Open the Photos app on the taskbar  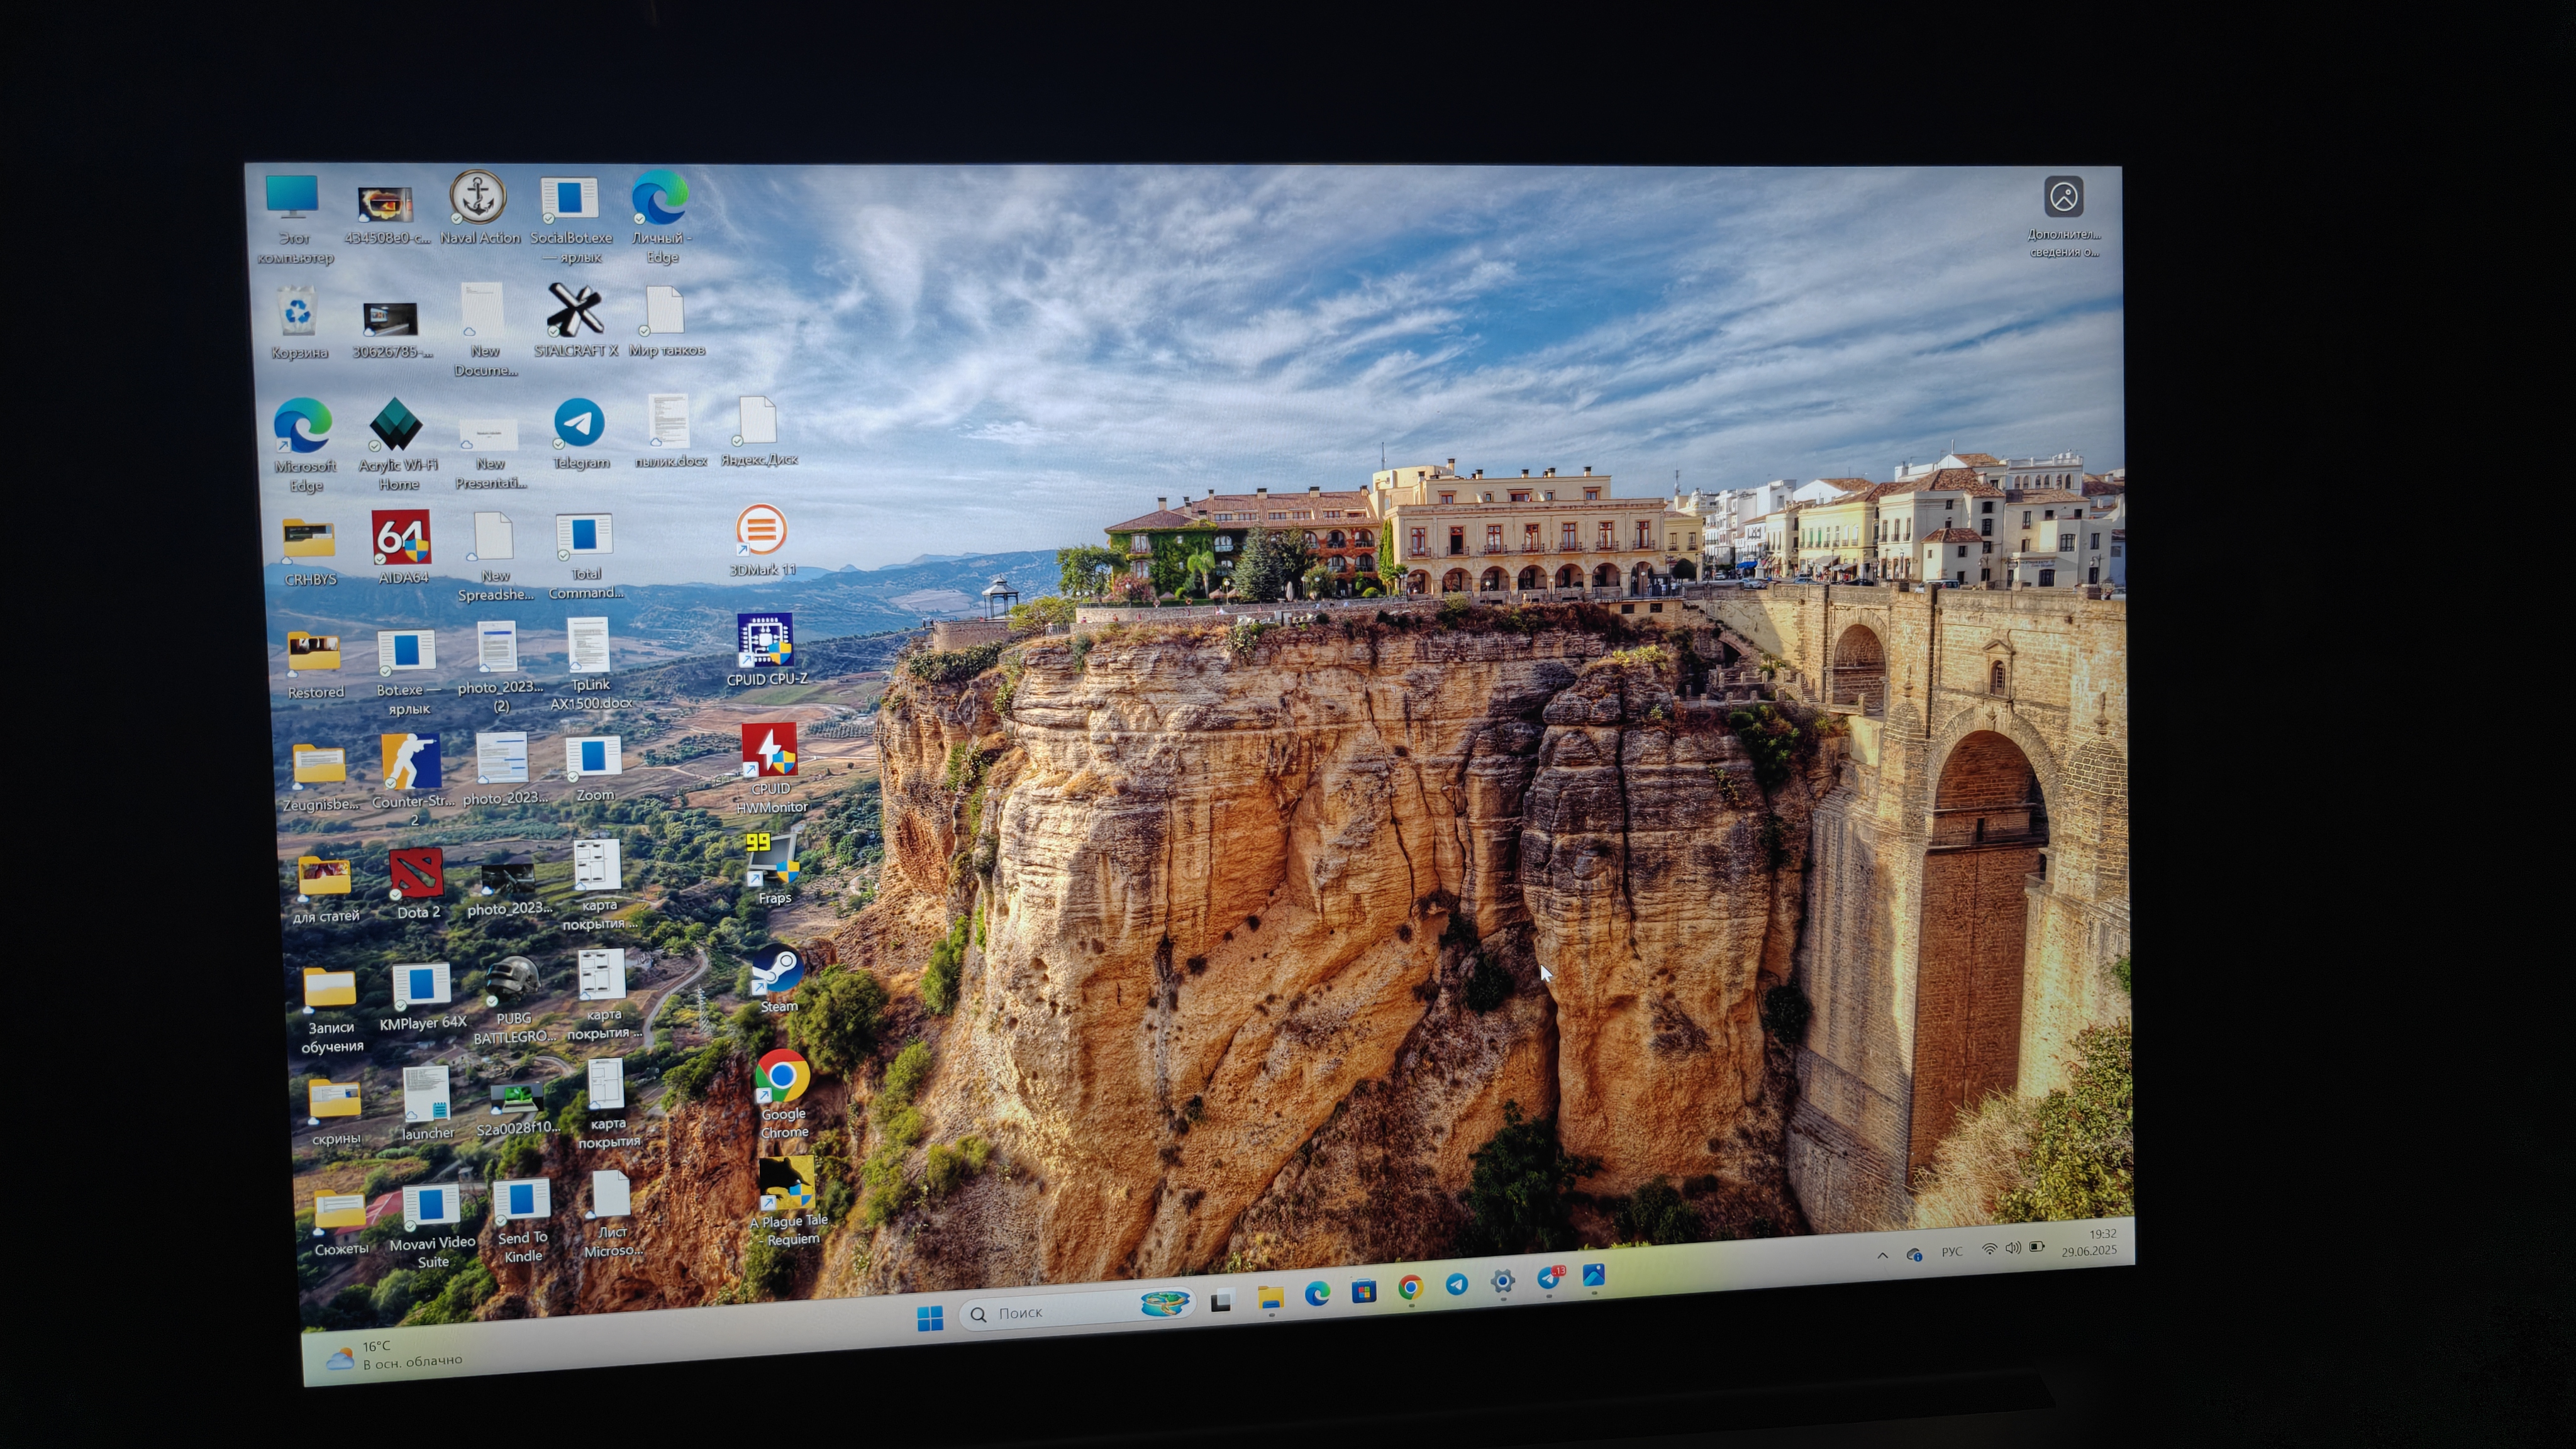[x=1593, y=1275]
